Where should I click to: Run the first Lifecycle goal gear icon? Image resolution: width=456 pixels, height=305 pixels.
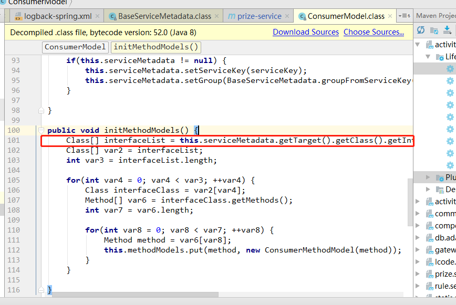pyautogui.click(x=450, y=68)
